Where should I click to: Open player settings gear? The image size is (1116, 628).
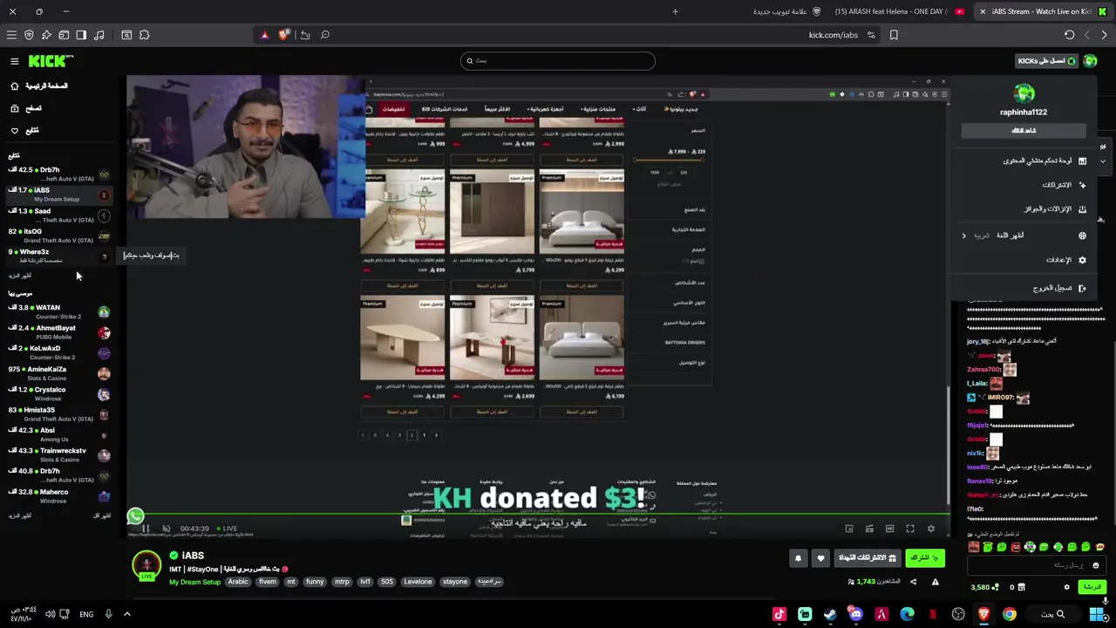pos(930,529)
